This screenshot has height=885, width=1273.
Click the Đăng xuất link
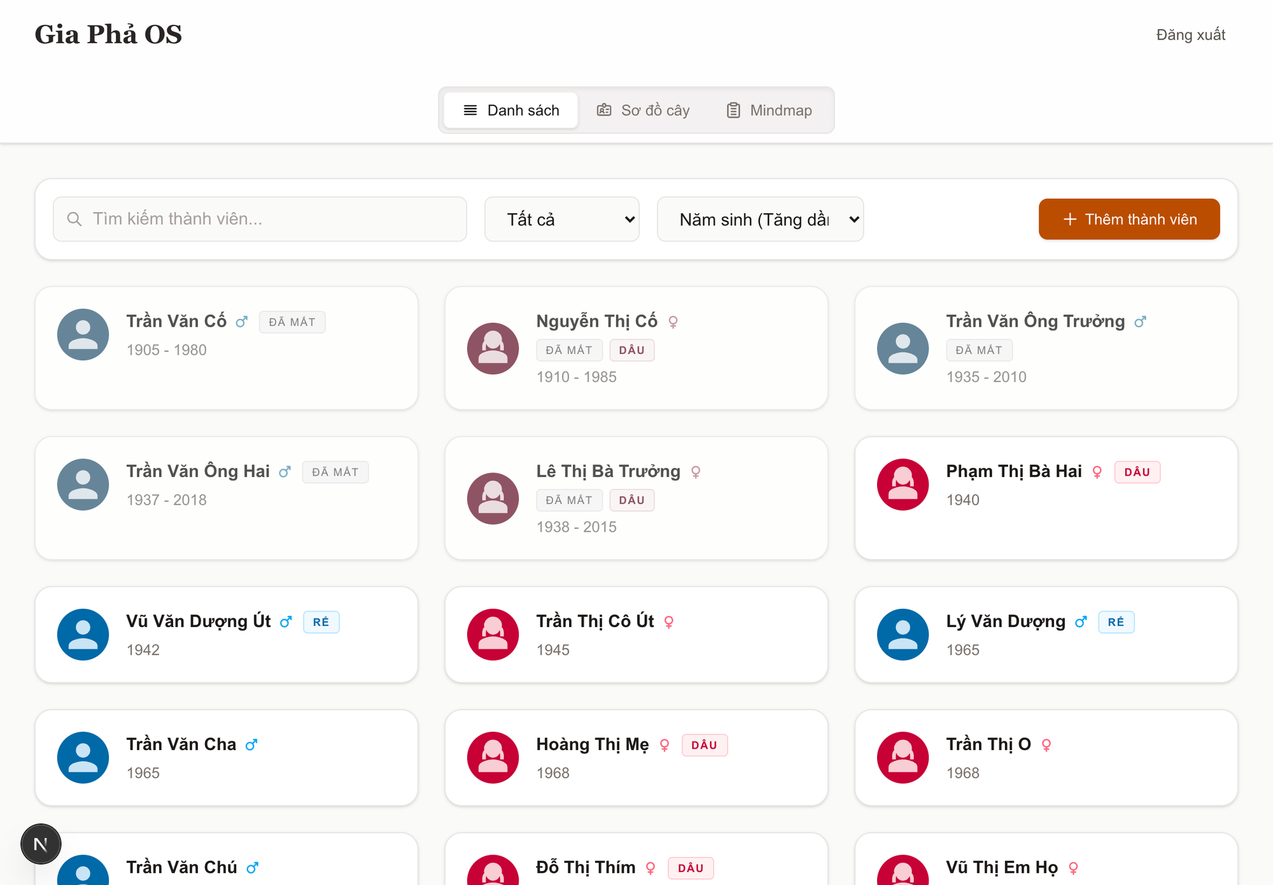(x=1190, y=35)
